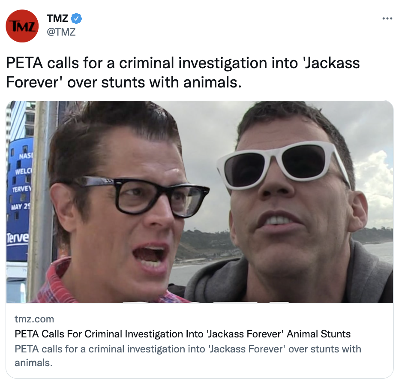402x385 pixels.
Task: Click the blue Terve sign in photo
Action: point(19,200)
